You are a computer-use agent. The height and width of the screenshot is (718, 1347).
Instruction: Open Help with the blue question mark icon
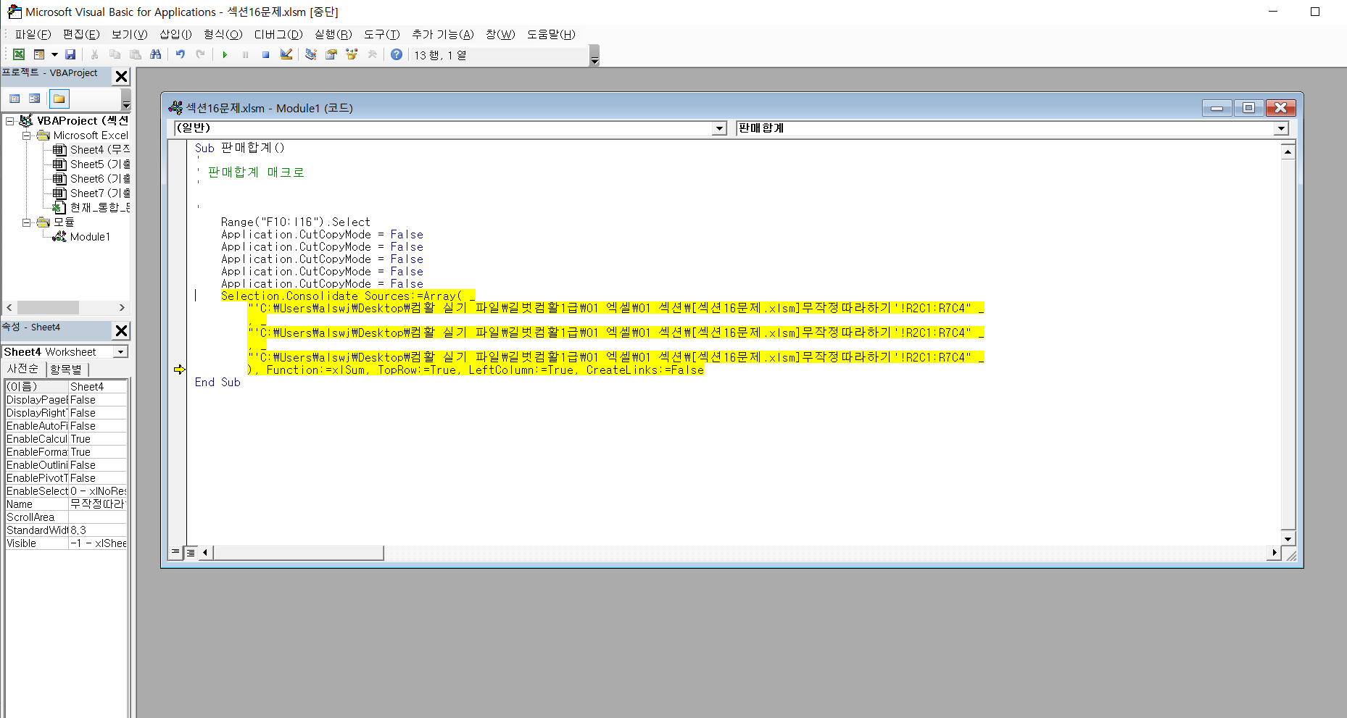click(x=397, y=55)
